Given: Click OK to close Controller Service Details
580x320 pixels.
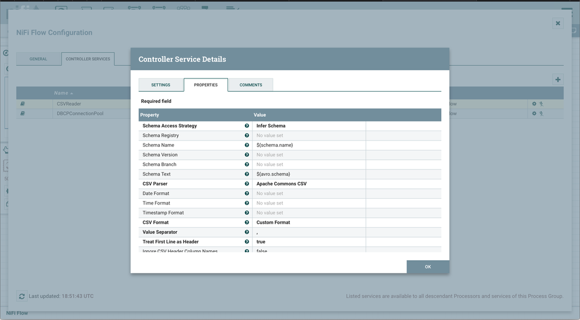Looking at the screenshot, I should 428,267.
